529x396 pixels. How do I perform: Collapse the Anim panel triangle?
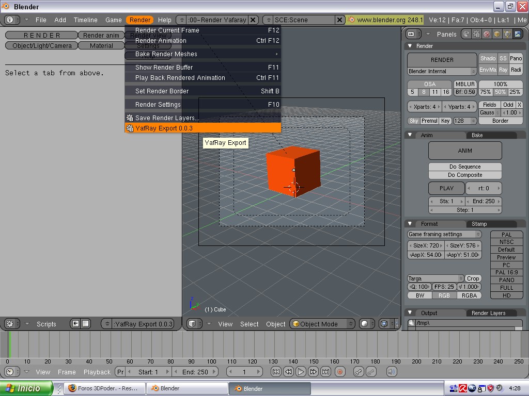tap(410, 135)
